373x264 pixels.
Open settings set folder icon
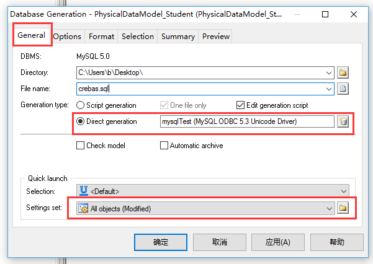(343, 208)
